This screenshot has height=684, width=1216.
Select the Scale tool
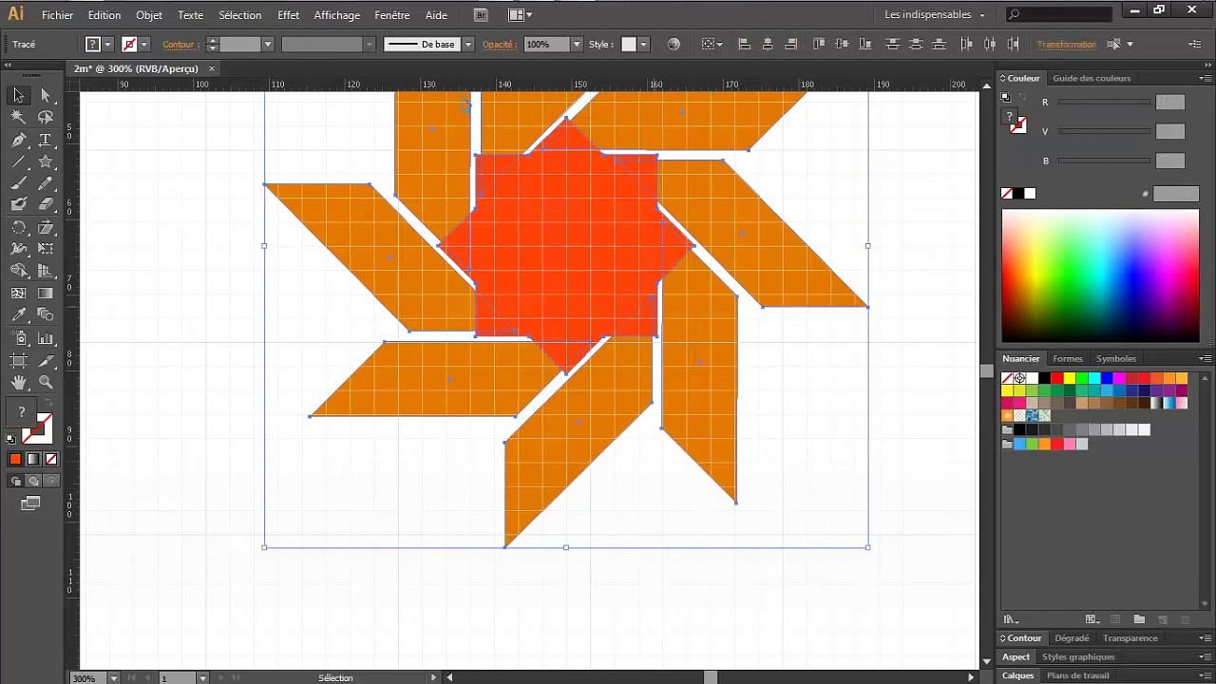[x=46, y=228]
